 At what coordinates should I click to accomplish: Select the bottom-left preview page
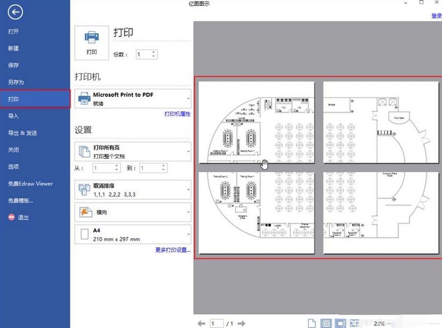click(256, 213)
